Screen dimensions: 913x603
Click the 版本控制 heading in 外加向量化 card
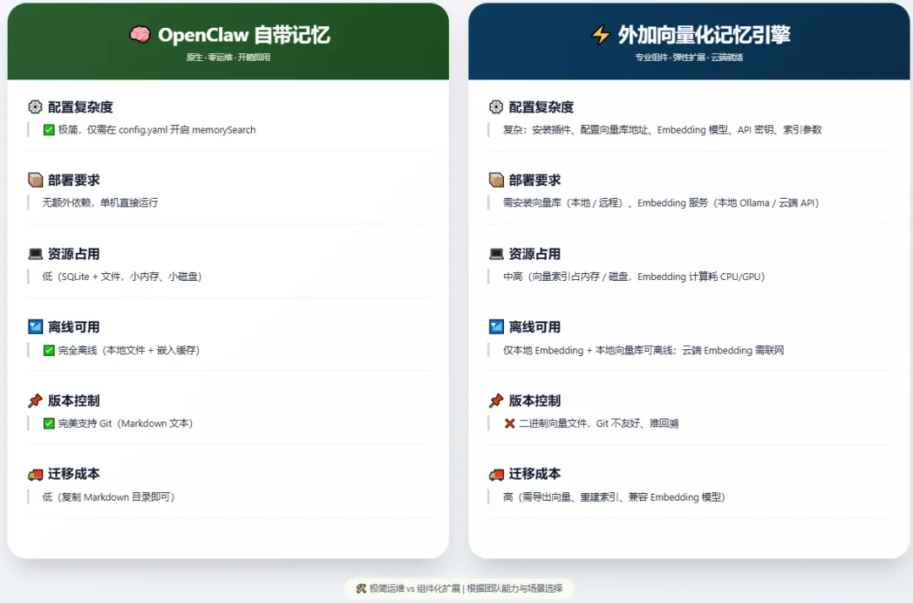point(534,401)
